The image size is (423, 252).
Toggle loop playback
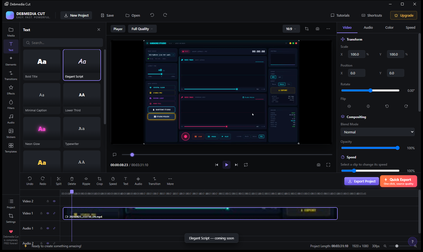[x=246, y=165]
